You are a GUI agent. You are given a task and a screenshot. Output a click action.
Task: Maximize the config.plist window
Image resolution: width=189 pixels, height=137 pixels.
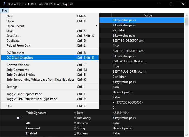click(171, 4)
